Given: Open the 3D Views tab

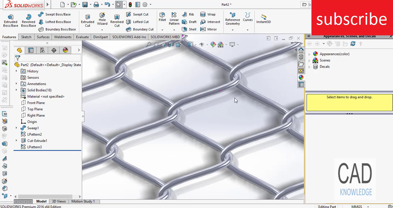Looking at the screenshot, I should pos(59,201).
